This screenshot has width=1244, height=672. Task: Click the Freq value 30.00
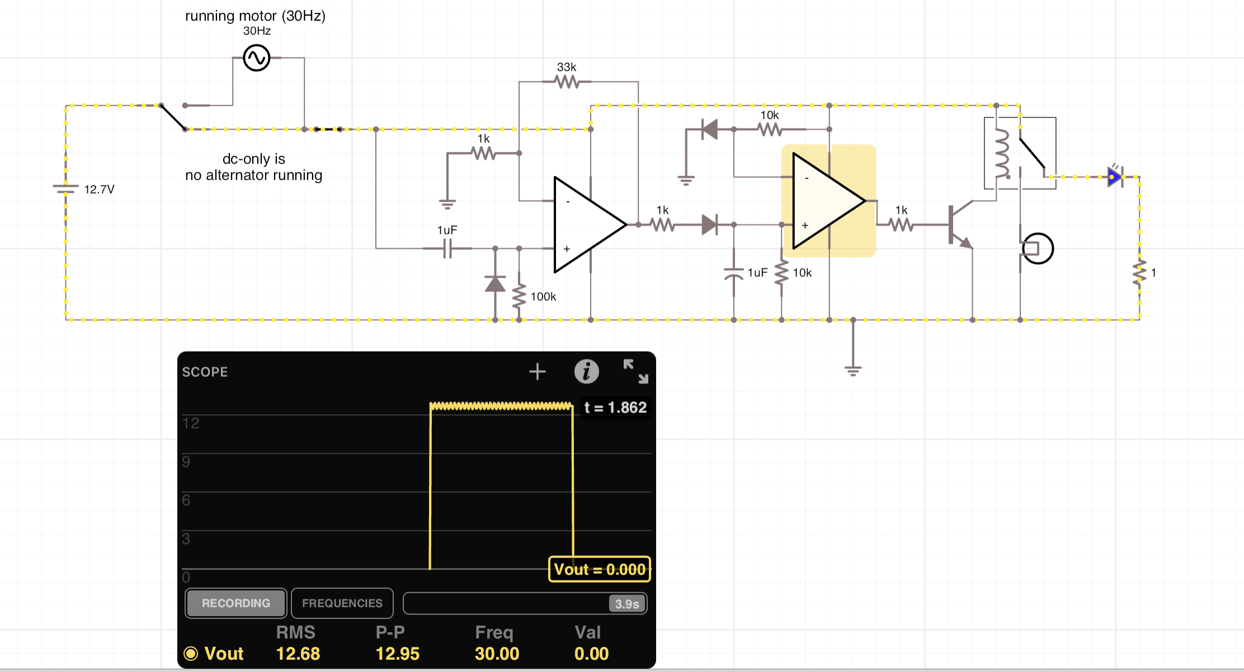pyautogui.click(x=497, y=653)
